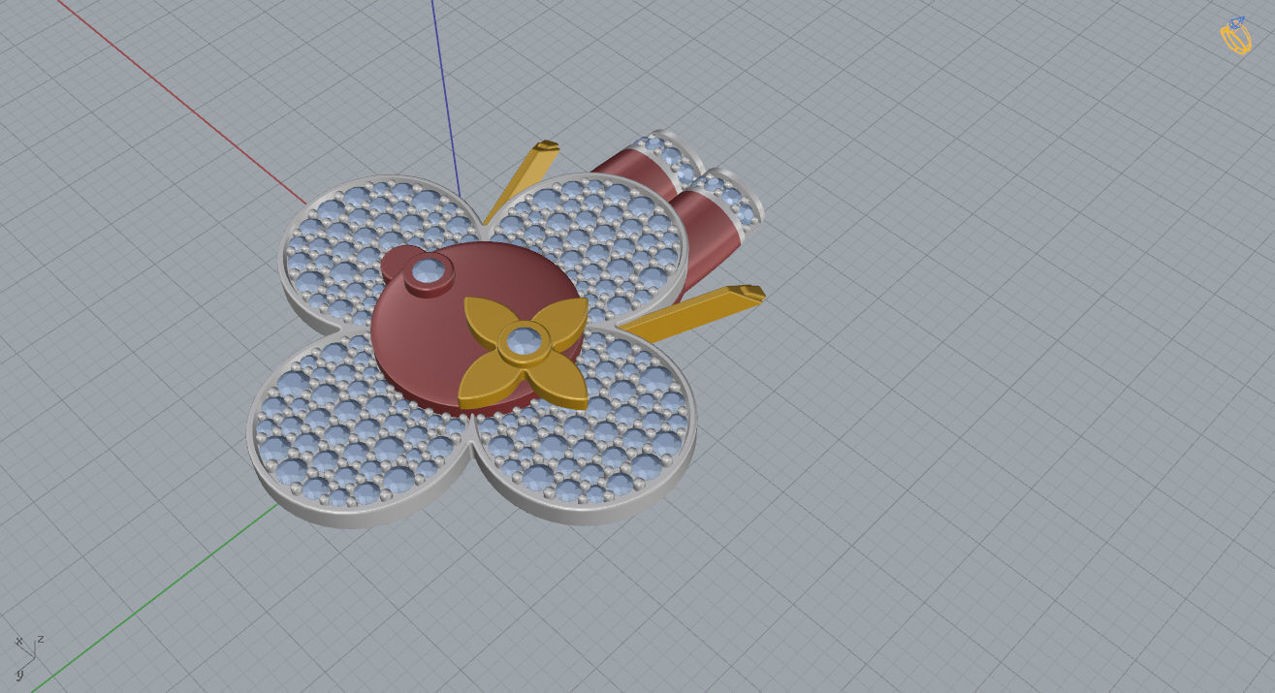The height and width of the screenshot is (693, 1275).
Task: Select the gold four-petal flower ornament
Action: pyautogui.click(x=524, y=352)
